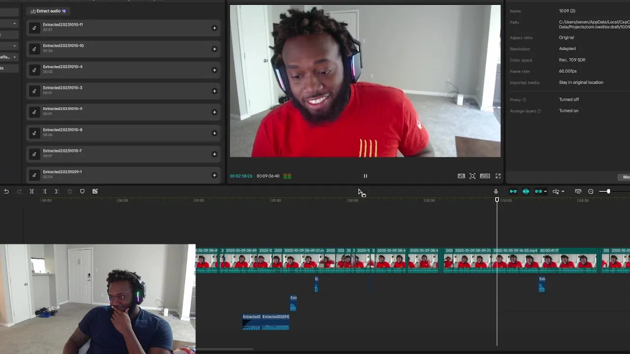The height and width of the screenshot is (354, 630).
Task: Click the Arrange layers info icon
Action: click(x=539, y=111)
